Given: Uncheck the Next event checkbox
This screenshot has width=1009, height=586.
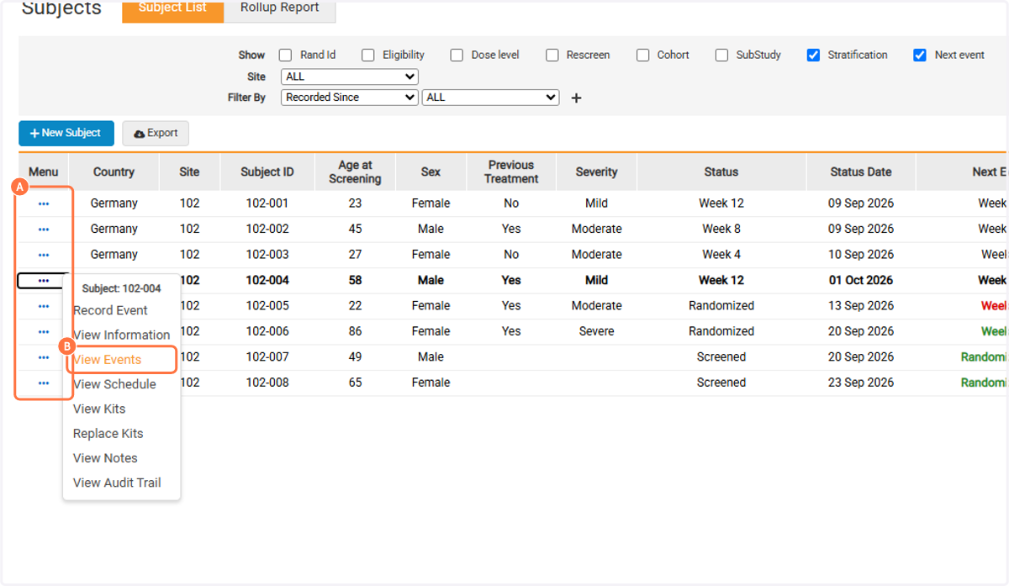Looking at the screenshot, I should (920, 55).
